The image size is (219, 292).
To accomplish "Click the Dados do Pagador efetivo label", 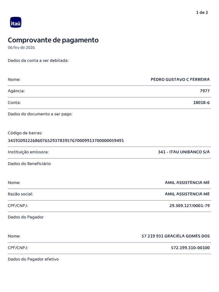I will click(33, 259).
